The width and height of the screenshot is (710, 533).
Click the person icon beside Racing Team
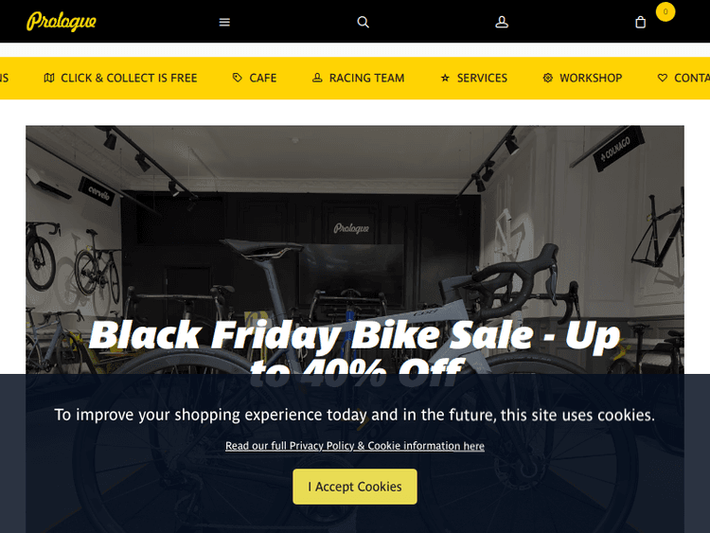[317, 78]
